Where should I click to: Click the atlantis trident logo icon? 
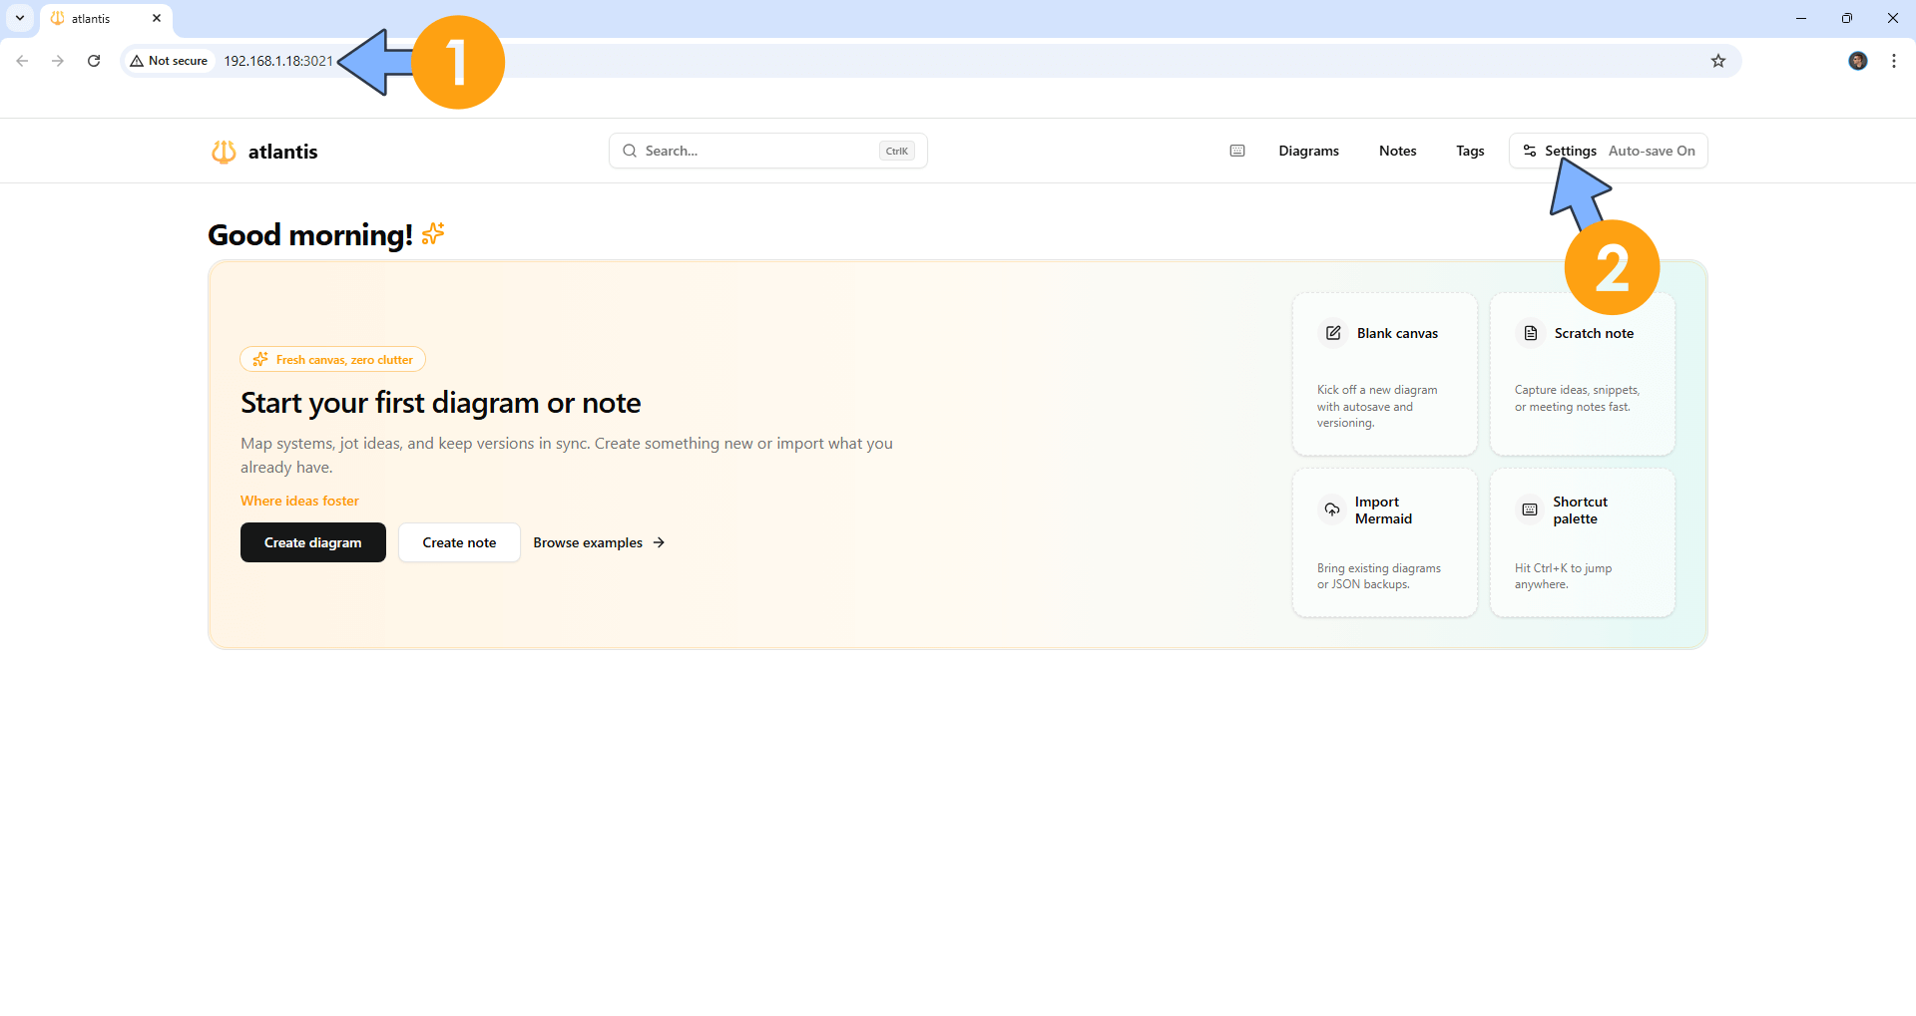pyautogui.click(x=224, y=152)
